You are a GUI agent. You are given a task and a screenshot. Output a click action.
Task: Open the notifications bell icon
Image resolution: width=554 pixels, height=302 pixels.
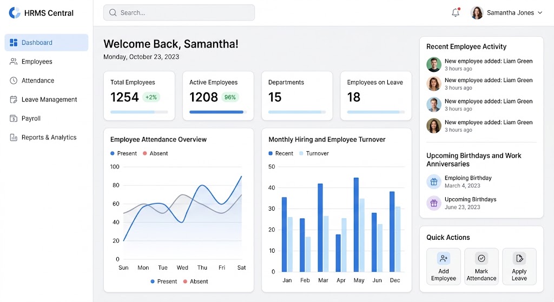tap(456, 13)
